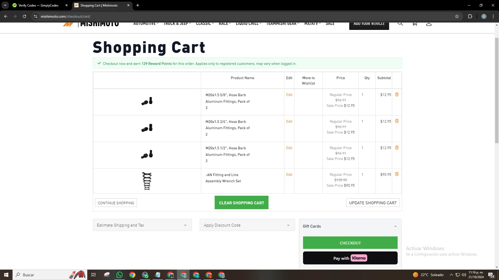This screenshot has height=280, width=499.
Task: Click quantity field for wrench set
Action: click(363, 175)
